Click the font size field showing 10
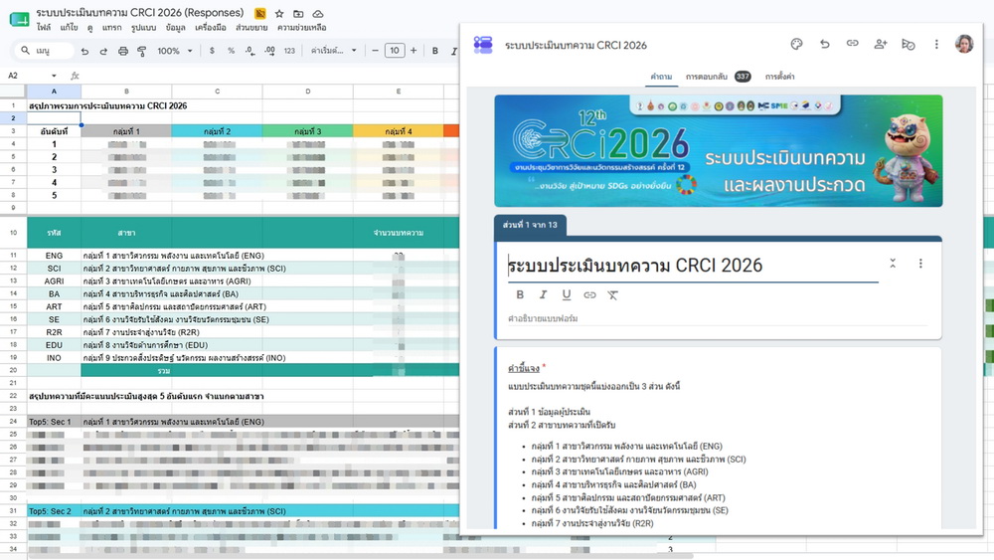Screen dimensions: 994x560 tap(395, 51)
